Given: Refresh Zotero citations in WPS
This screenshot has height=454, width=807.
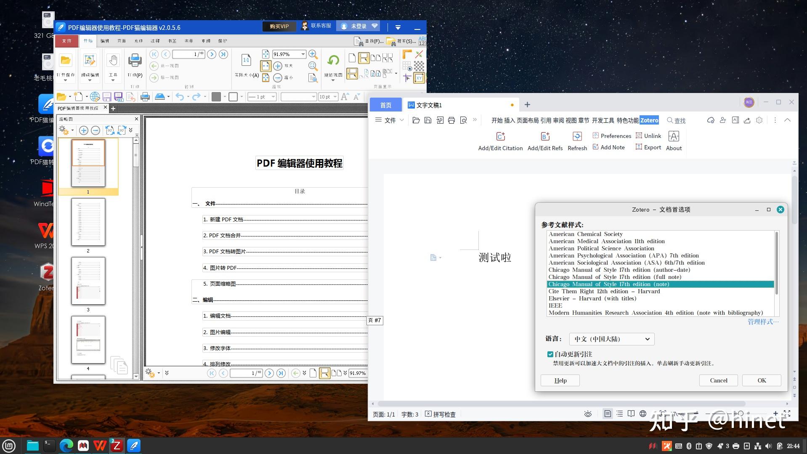Looking at the screenshot, I should [x=577, y=141].
